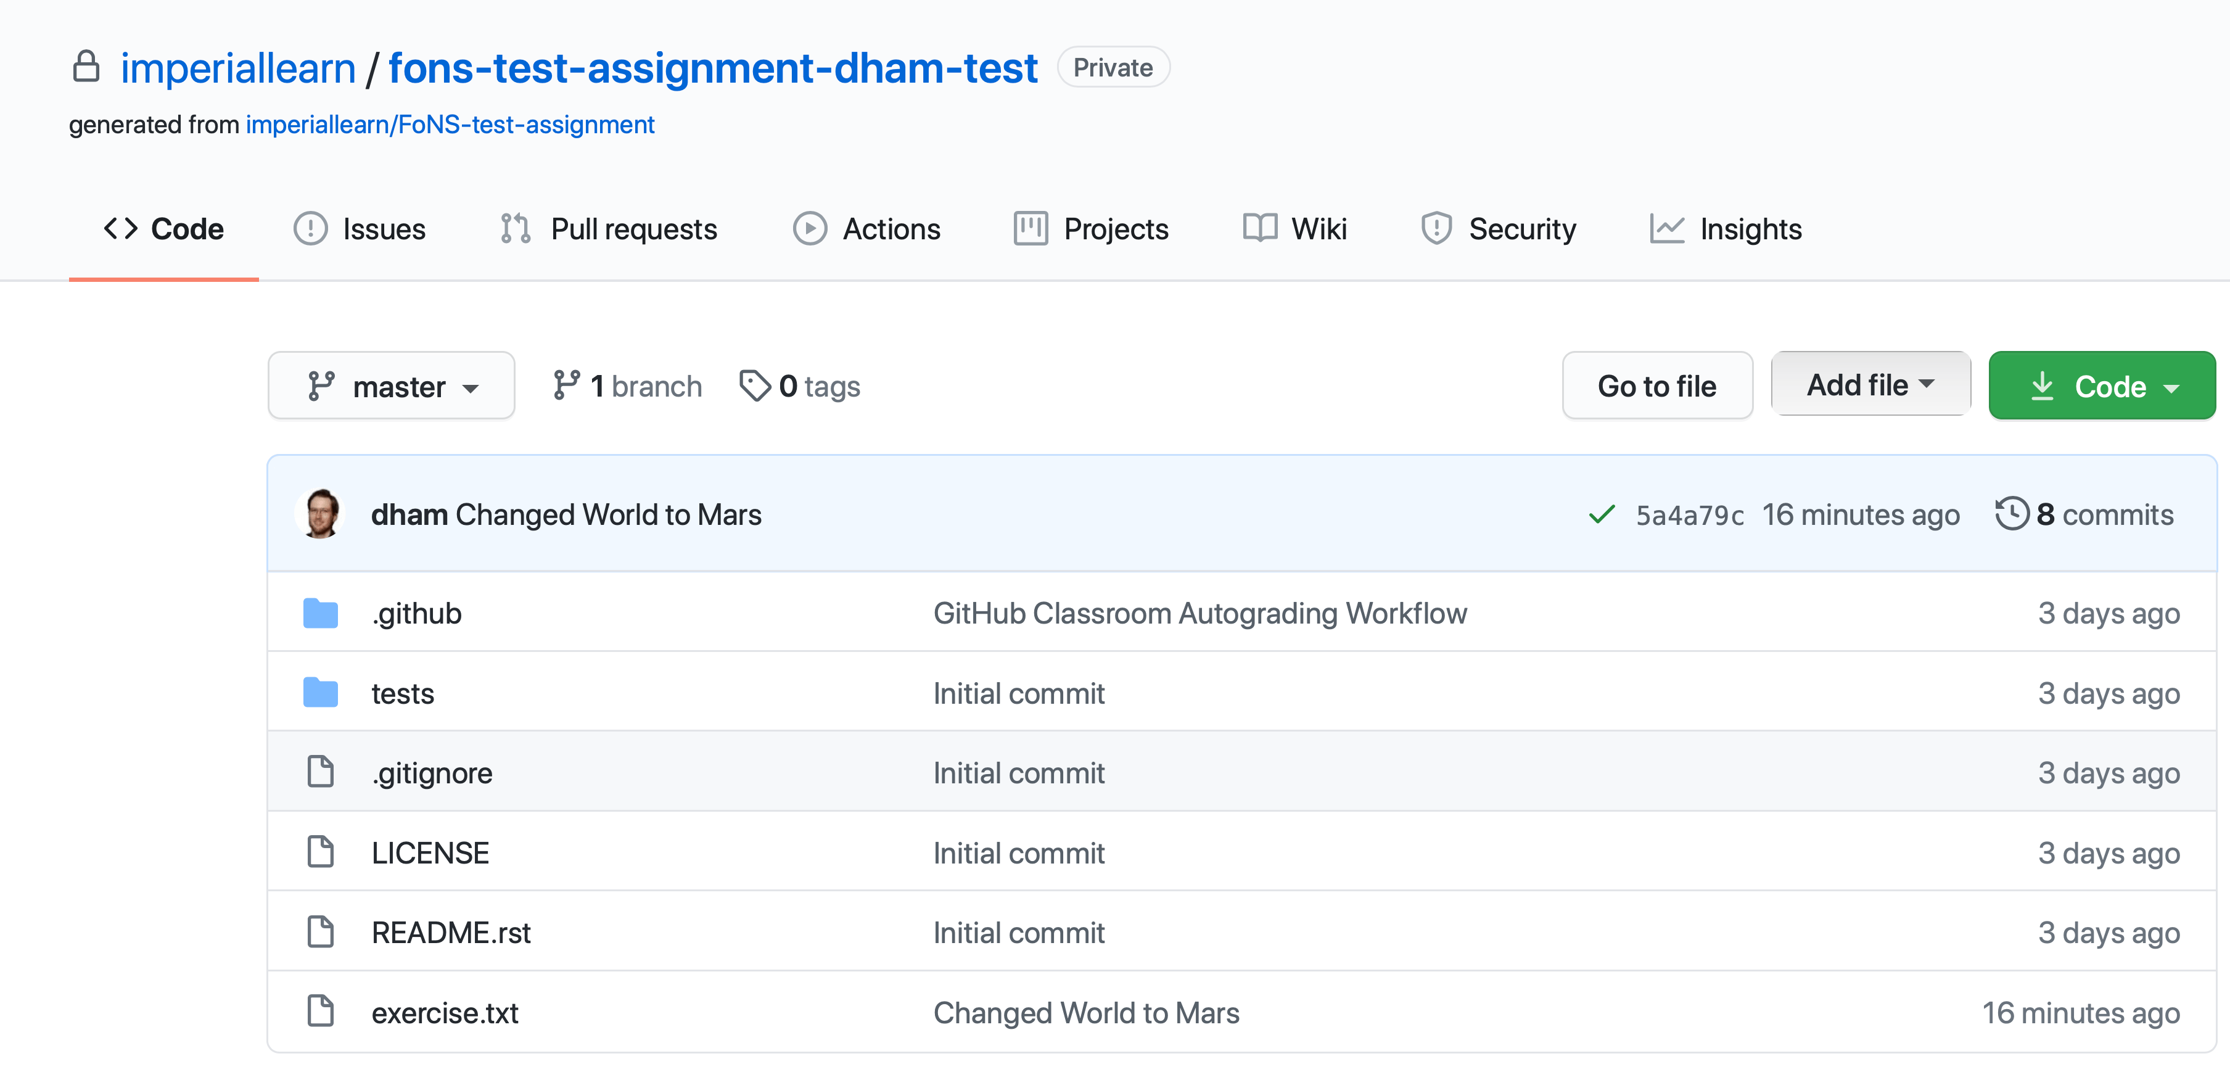The image size is (2230, 1072).
Task: Open the Projects tab
Action: pyautogui.click(x=1092, y=229)
